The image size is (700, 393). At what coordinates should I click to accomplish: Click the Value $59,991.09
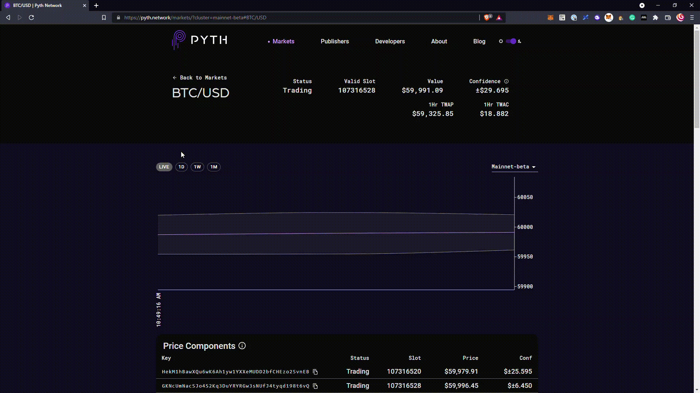422,91
